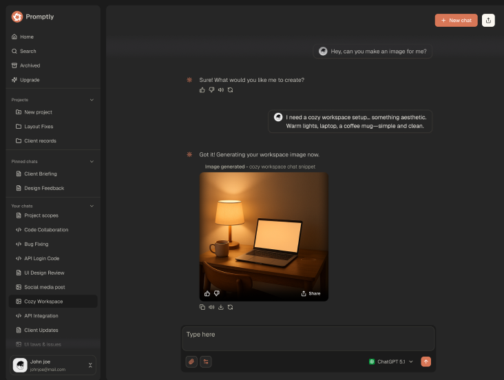Download the generated image
This screenshot has height=380, width=504.
(221, 307)
